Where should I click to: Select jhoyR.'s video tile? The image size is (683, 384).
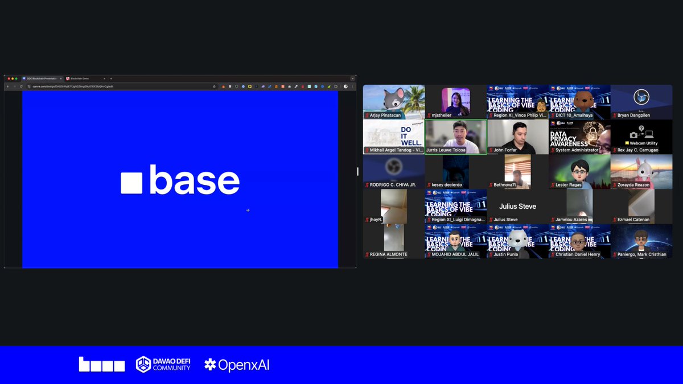394,206
